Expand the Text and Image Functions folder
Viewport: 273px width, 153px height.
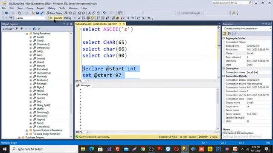pos(27,134)
